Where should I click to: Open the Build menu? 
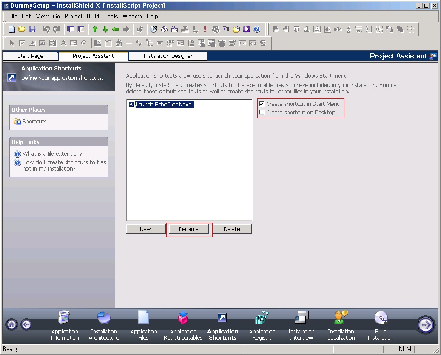93,16
